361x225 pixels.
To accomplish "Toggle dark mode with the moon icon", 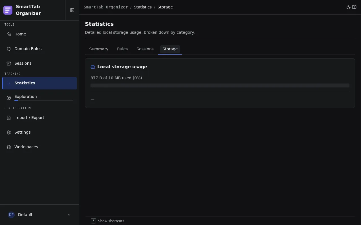I will click(x=349, y=7).
